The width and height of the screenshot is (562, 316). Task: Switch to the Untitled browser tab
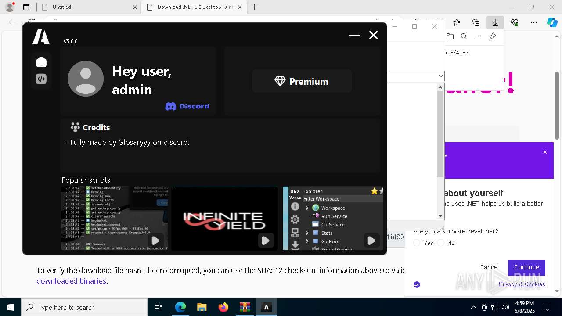88,7
